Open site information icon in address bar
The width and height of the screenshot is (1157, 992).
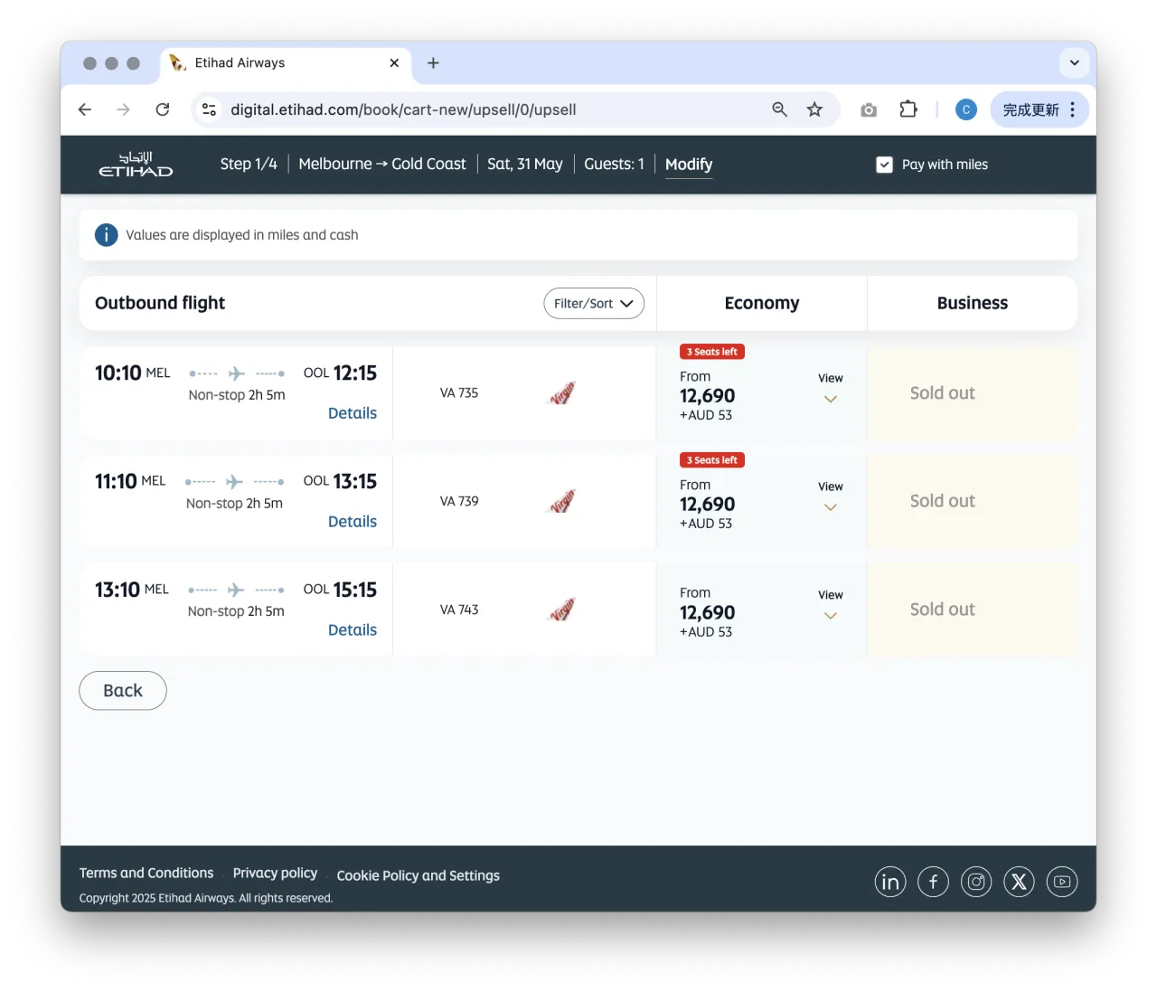[x=209, y=109]
